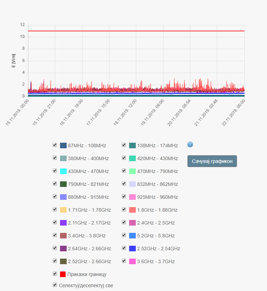Screen dimensions: 267x291
Task: Toggle the 2.4GHz - 2.5GHz checkbox
Action: tap(124, 222)
